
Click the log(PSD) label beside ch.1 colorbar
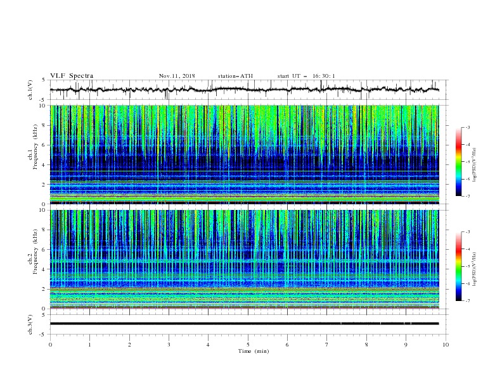475,165
